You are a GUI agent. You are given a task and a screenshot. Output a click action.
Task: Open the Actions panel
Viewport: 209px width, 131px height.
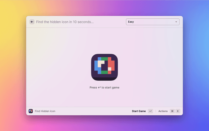point(163,111)
